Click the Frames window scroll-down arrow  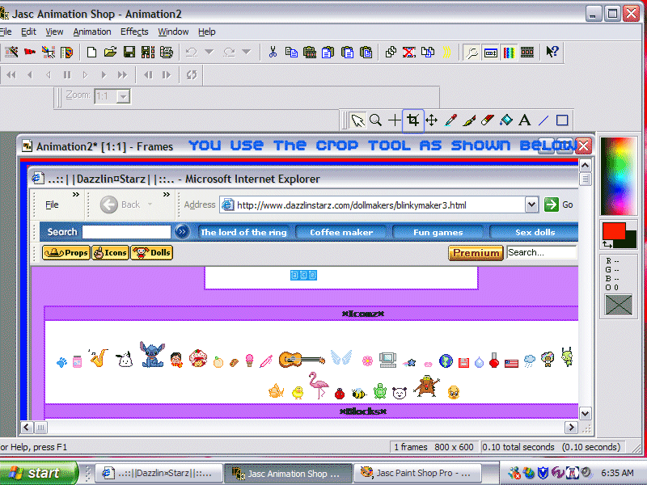[585, 413]
